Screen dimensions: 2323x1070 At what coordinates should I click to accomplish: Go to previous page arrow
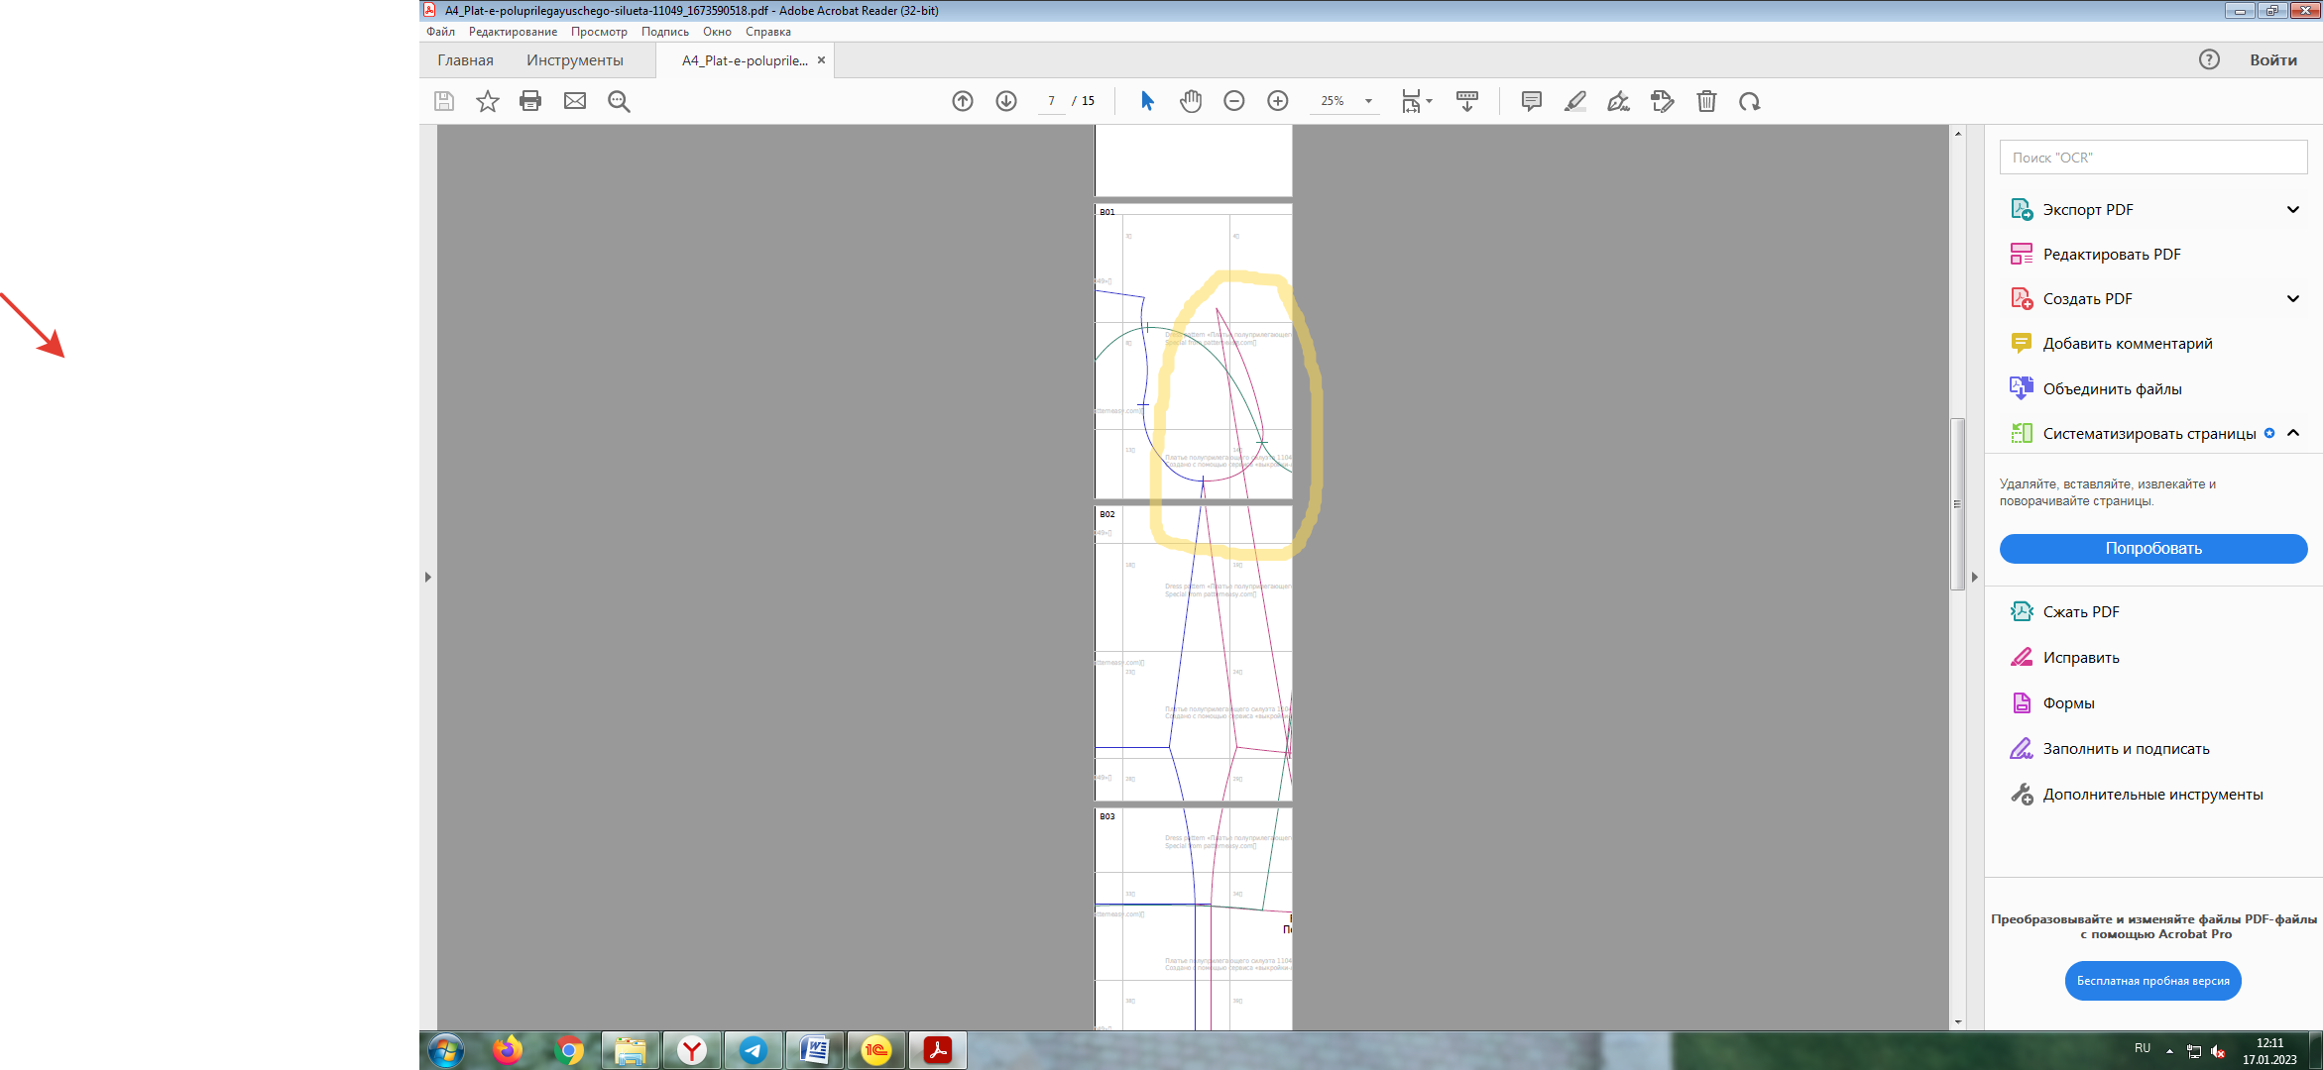pos(963,101)
